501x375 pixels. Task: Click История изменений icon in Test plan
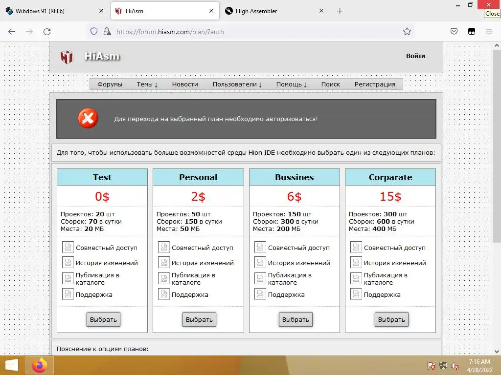68,262
